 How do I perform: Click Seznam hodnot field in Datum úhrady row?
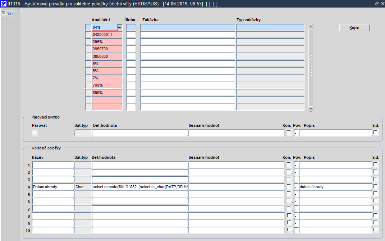[x=237, y=187]
